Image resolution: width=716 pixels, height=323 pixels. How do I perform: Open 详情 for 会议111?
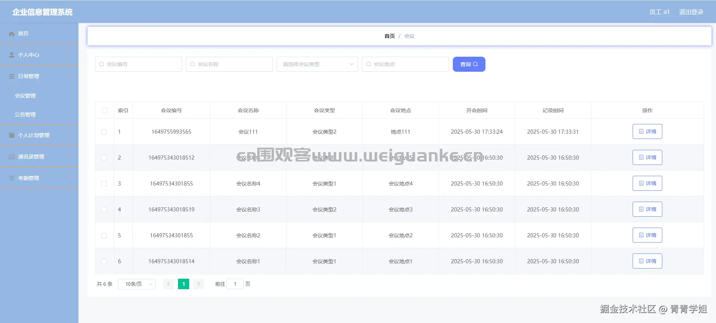(647, 131)
